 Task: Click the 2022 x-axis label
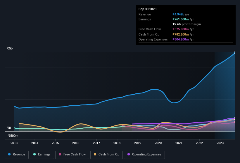point(199,143)
